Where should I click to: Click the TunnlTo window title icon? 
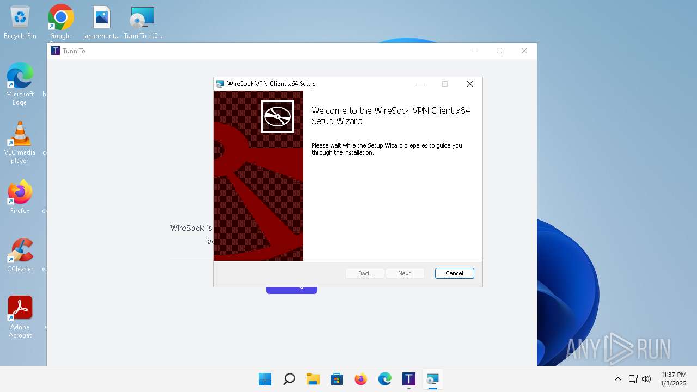(x=56, y=51)
